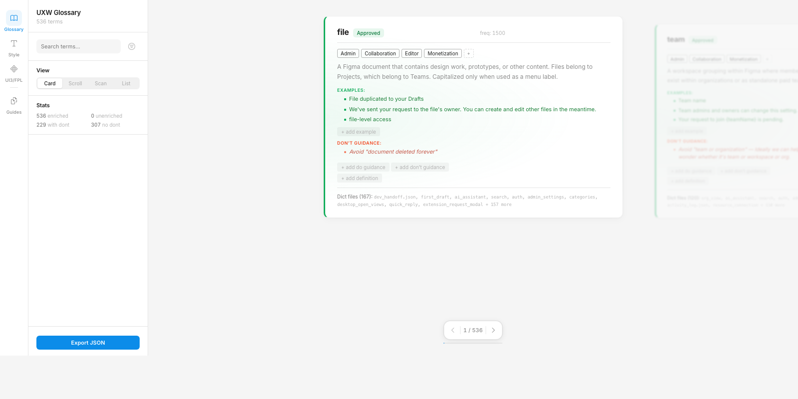The width and height of the screenshot is (798, 399).
Task: Export the glossary as JSON
Action: 88,343
